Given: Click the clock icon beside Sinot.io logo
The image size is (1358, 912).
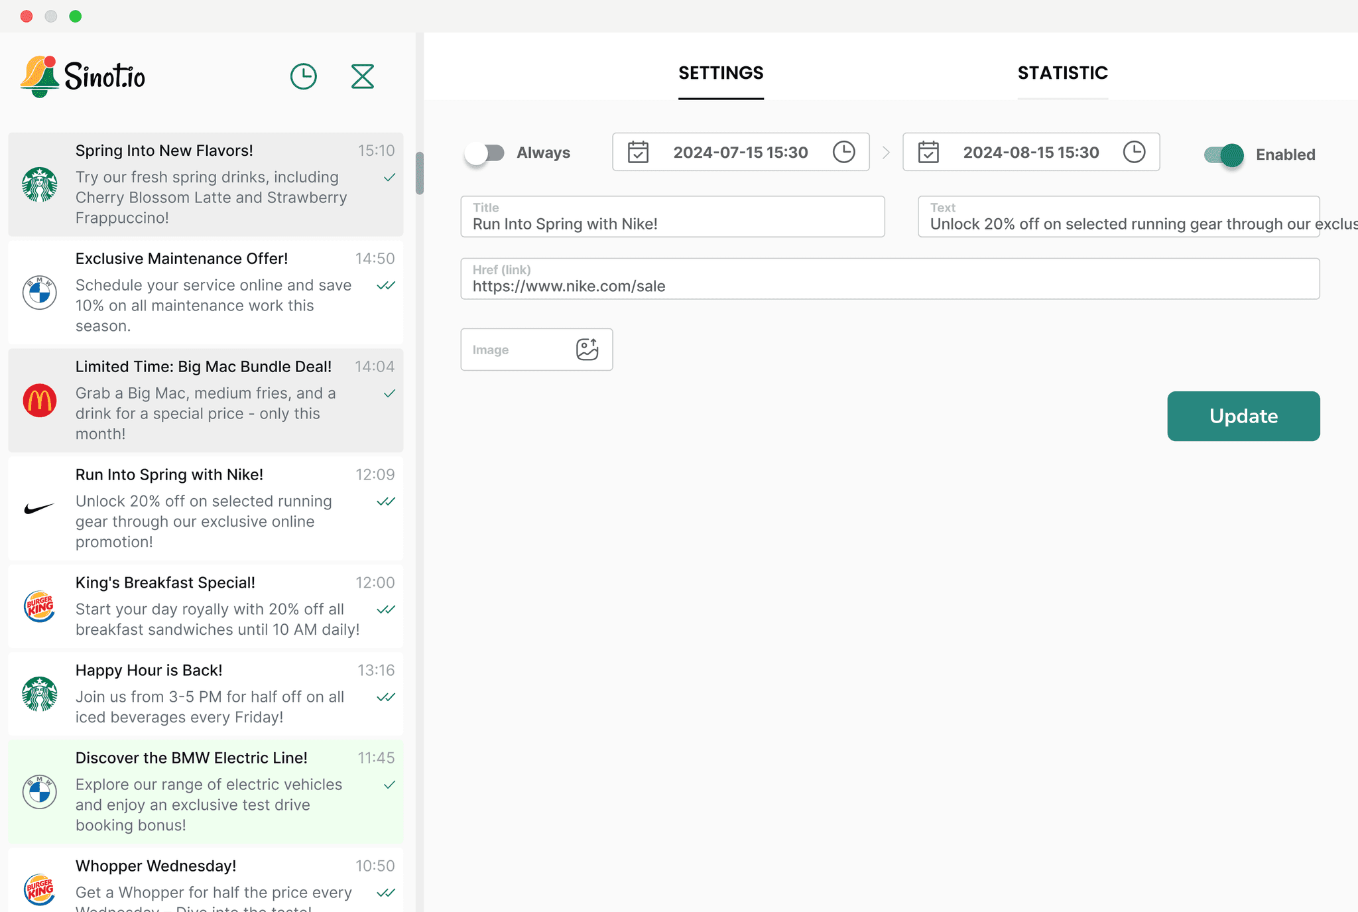Looking at the screenshot, I should click(x=303, y=76).
